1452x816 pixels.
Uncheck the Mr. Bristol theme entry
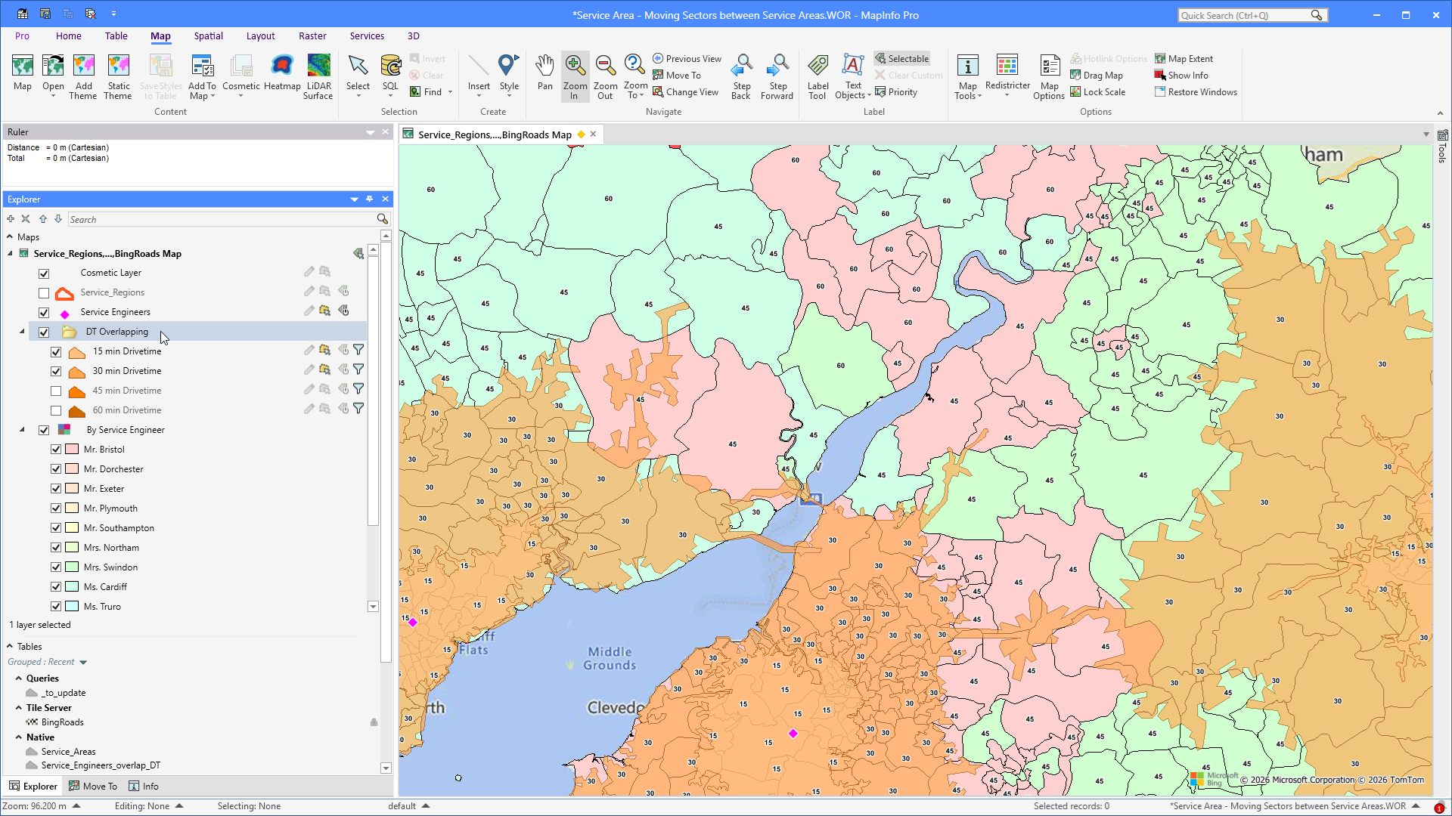(x=56, y=449)
